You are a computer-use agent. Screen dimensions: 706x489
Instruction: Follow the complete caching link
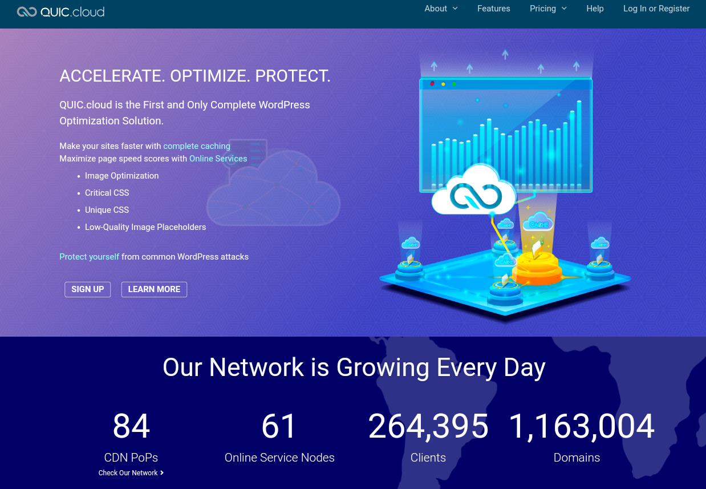pyautogui.click(x=197, y=146)
